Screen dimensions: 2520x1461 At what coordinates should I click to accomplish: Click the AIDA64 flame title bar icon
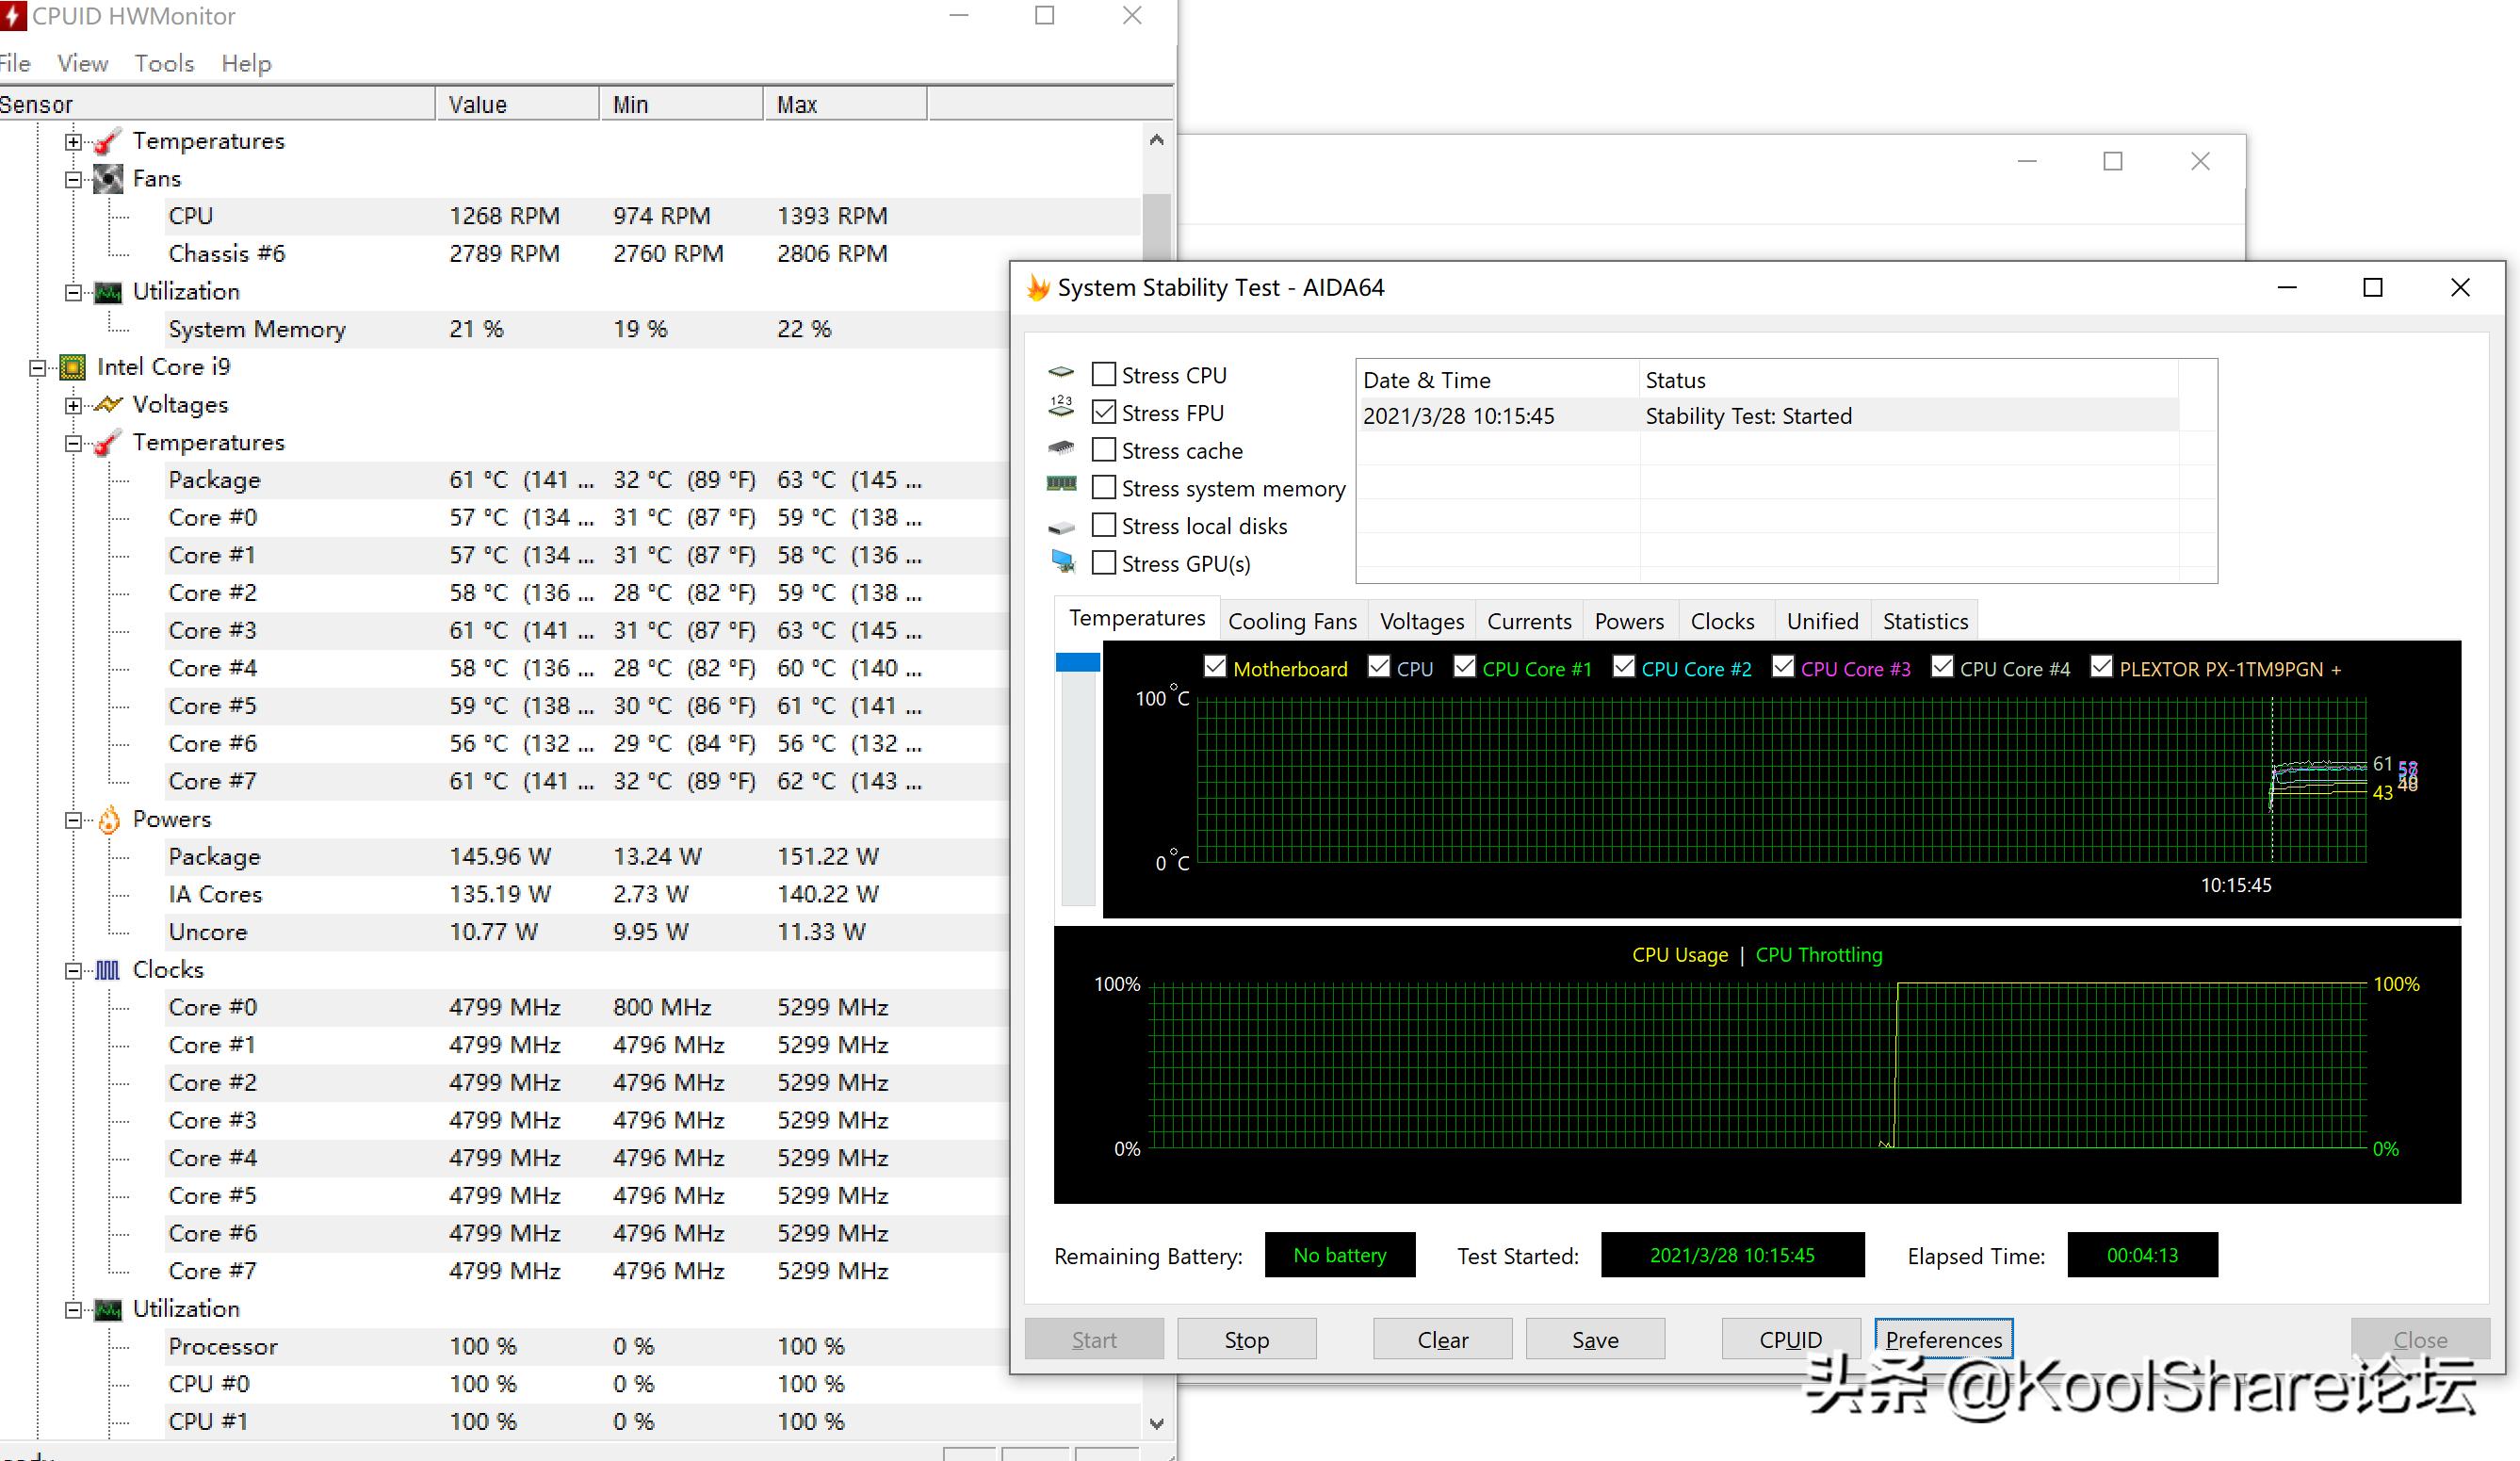pos(1038,288)
